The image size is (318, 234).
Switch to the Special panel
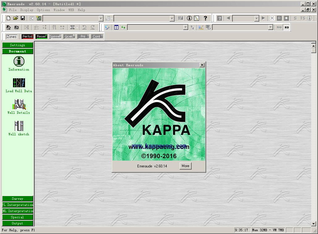17,217
